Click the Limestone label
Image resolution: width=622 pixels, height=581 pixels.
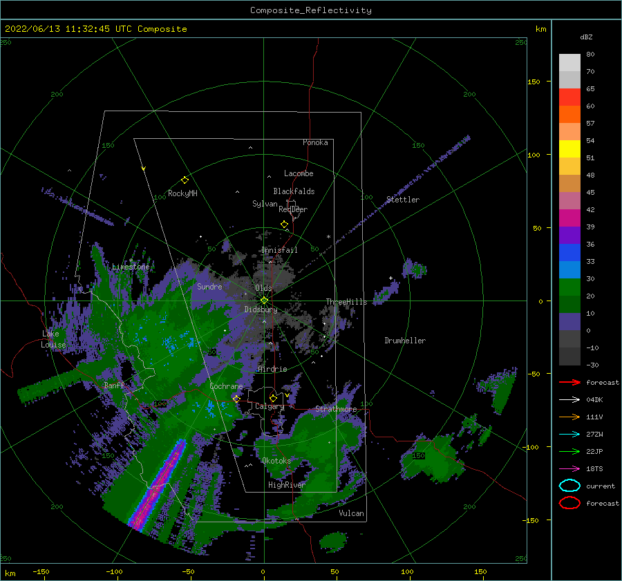[x=131, y=267]
